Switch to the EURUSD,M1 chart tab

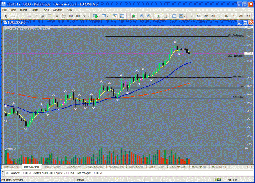pos(11,167)
